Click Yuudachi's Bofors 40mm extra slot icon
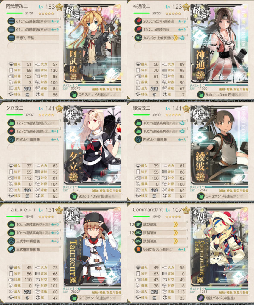The width and height of the screenshot is (254, 305). [x=73, y=196]
